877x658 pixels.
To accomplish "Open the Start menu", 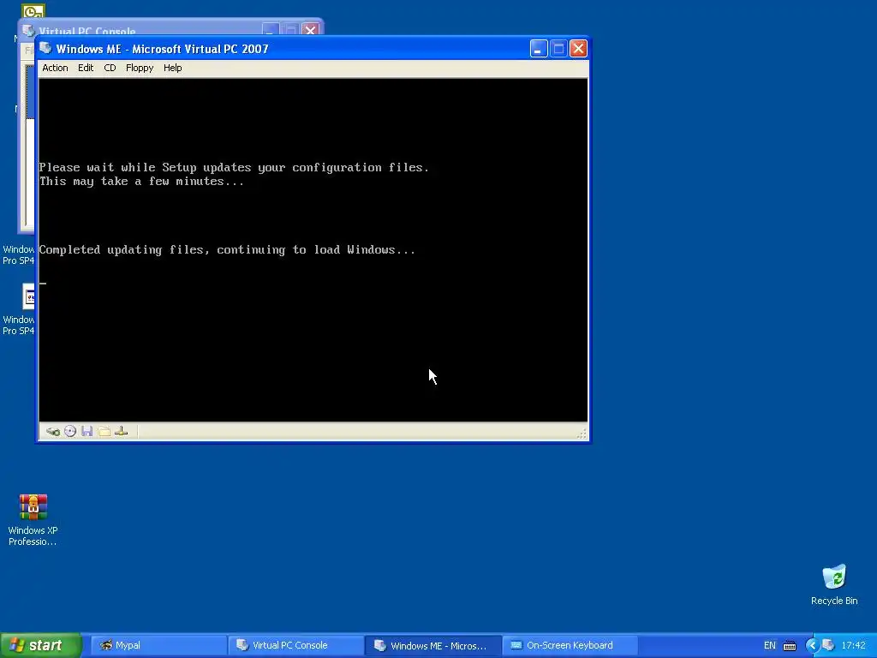I will coord(40,645).
